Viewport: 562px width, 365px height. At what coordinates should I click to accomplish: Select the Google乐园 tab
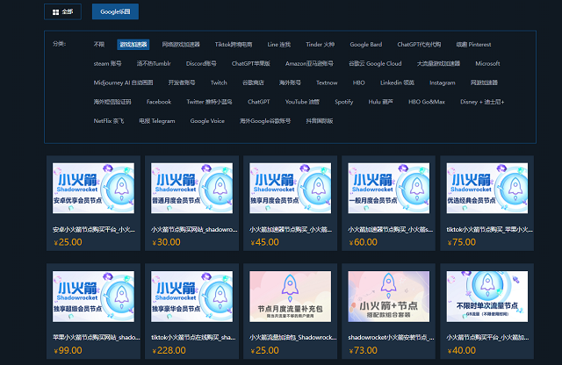pyautogui.click(x=115, y=11)
